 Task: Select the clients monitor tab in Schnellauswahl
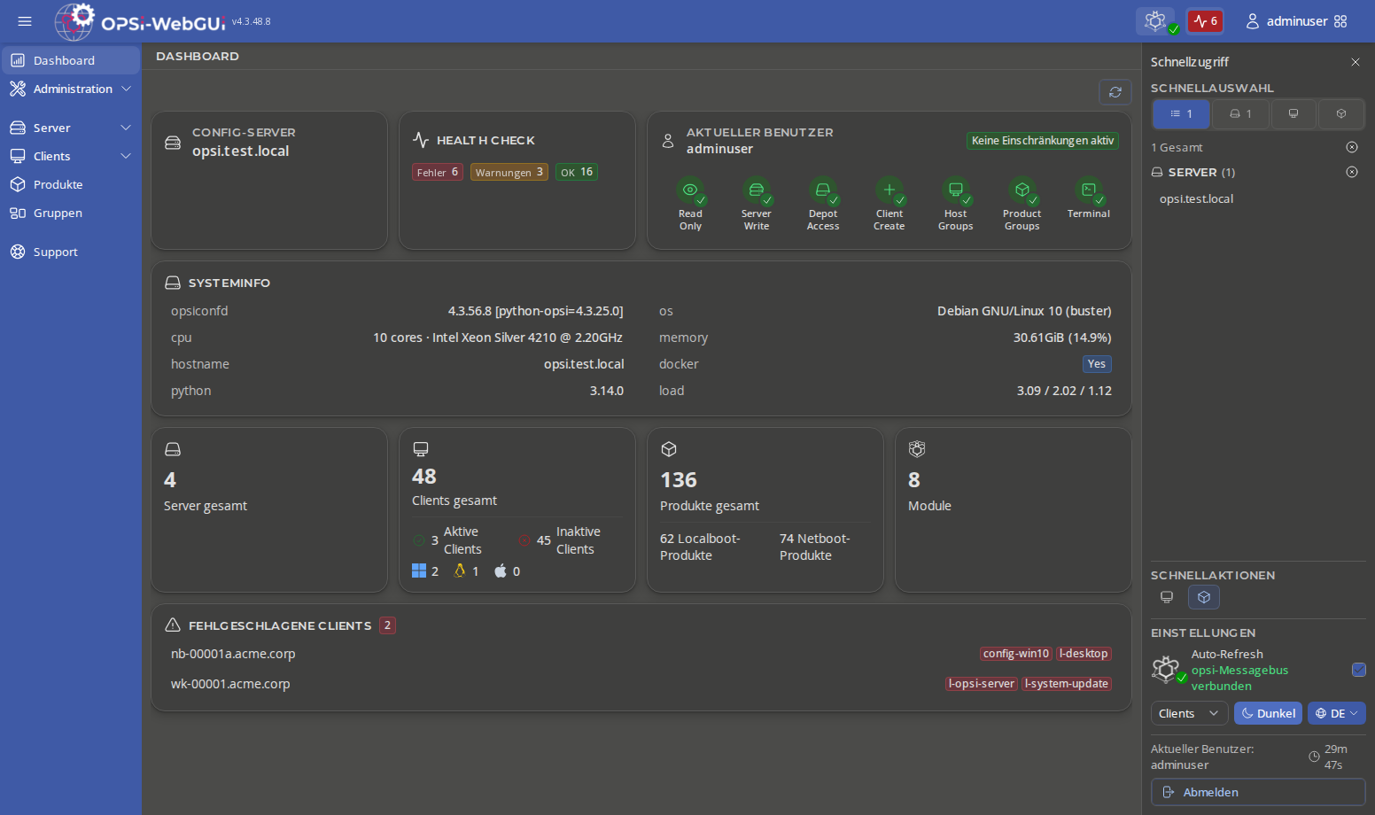(x=1293, y=114)
